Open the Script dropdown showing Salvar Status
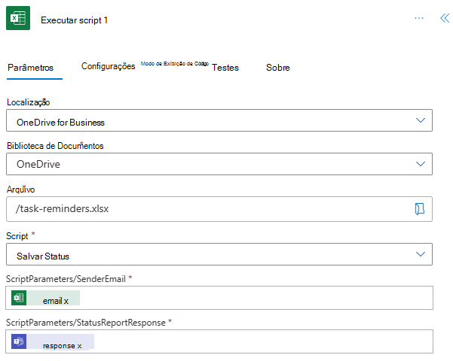This screenshot has height=361, width=453. click(420, 255)
